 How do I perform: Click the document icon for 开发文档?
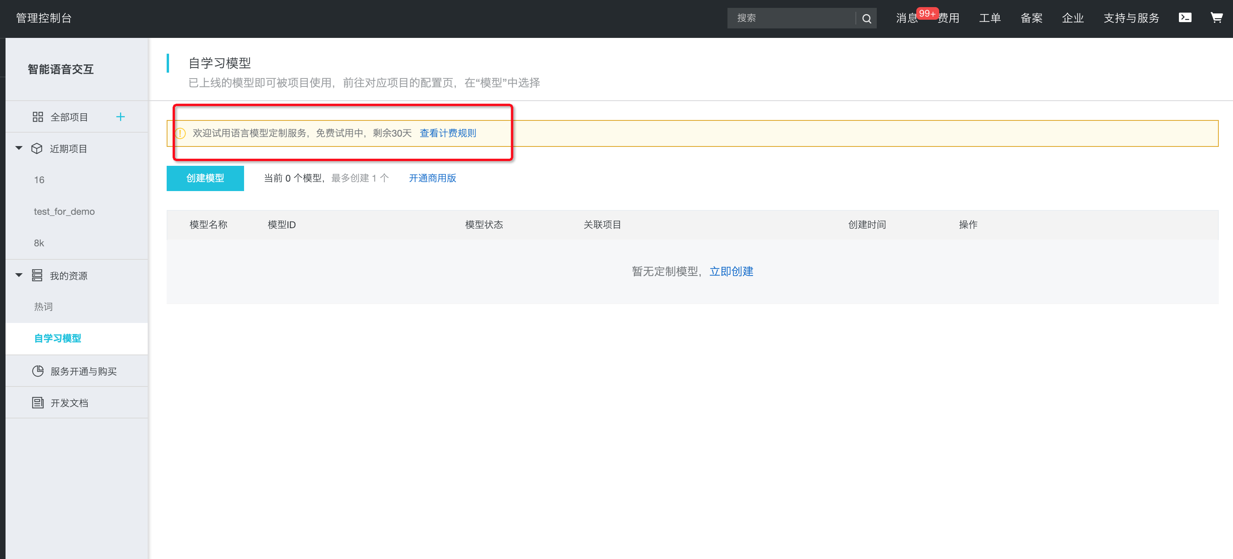point(38,403)
